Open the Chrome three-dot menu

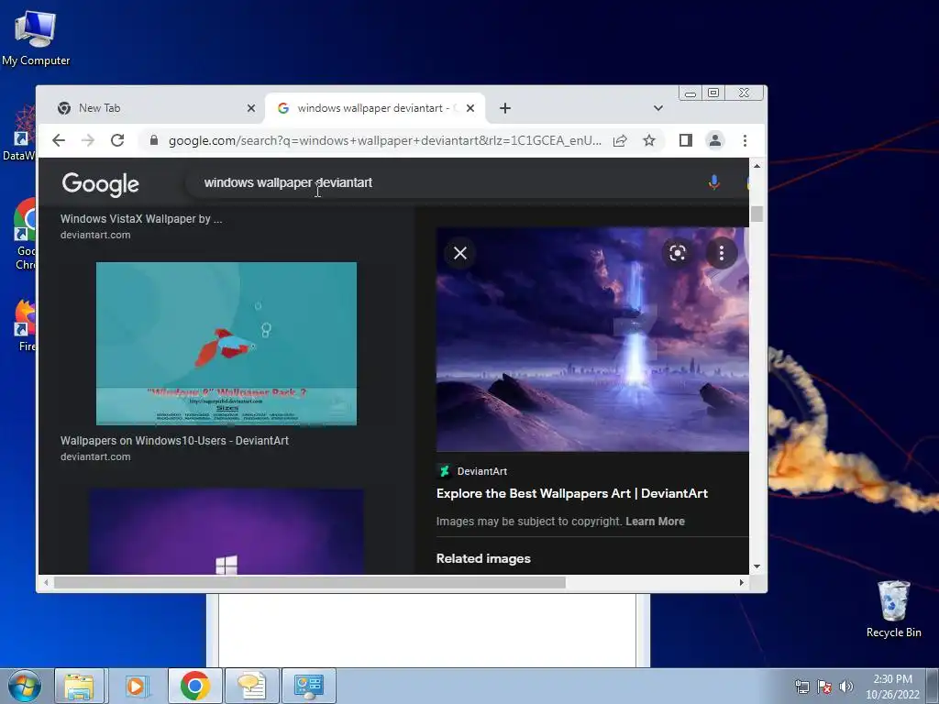click(x=745, y=140)
